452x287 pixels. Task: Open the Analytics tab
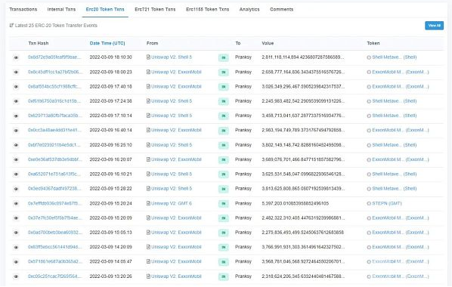coord(249,9)
